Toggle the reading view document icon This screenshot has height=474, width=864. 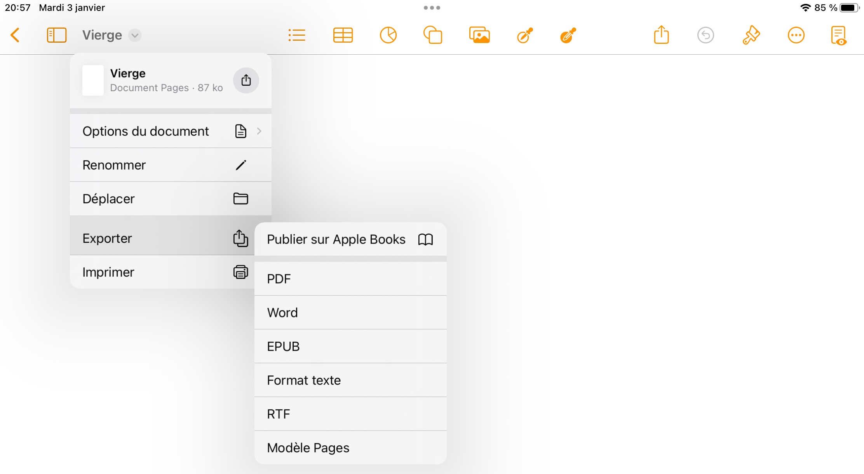click(839, 35)
